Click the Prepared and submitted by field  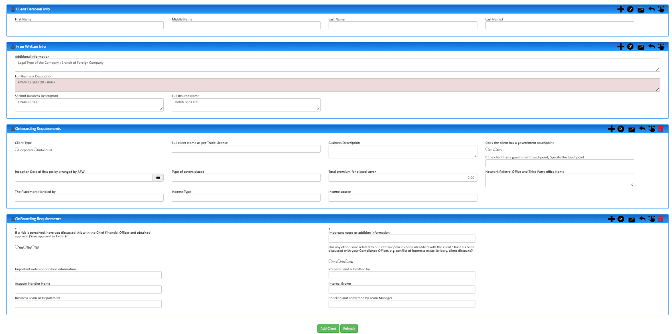[x=402, y=275]
